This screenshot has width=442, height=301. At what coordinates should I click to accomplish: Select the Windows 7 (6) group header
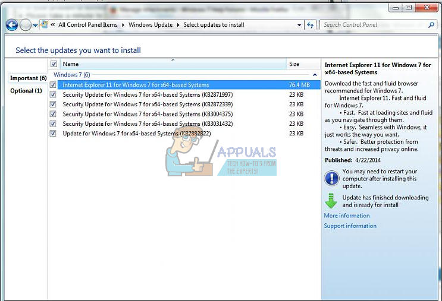(72, 75)
